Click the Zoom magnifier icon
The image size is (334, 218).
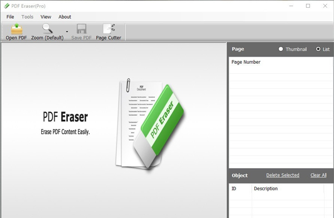(x=47, y=29)
